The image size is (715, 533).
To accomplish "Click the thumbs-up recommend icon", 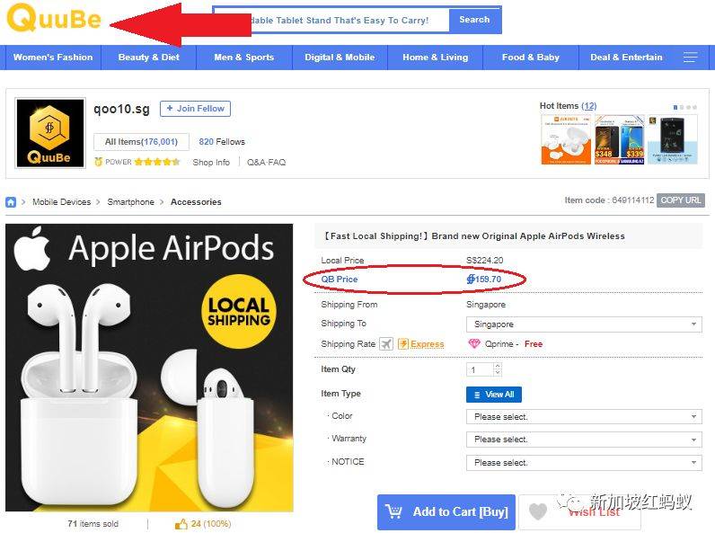I will coord(181,523).
